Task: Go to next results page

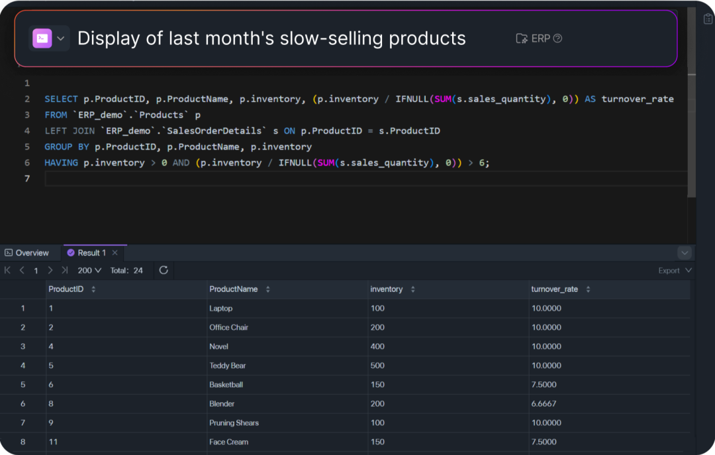Action: tap(50, 270)
